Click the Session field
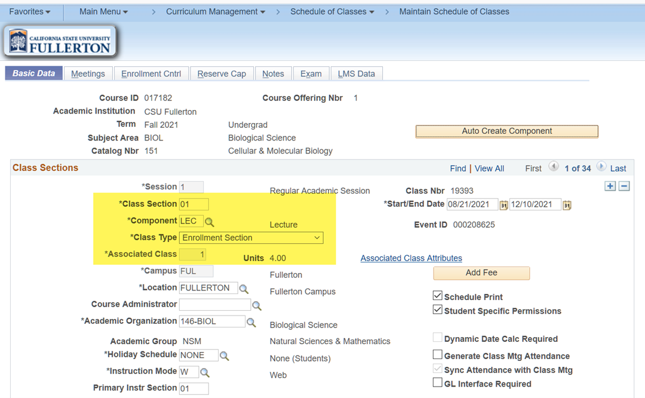645x398 pixels. [191, 187]
